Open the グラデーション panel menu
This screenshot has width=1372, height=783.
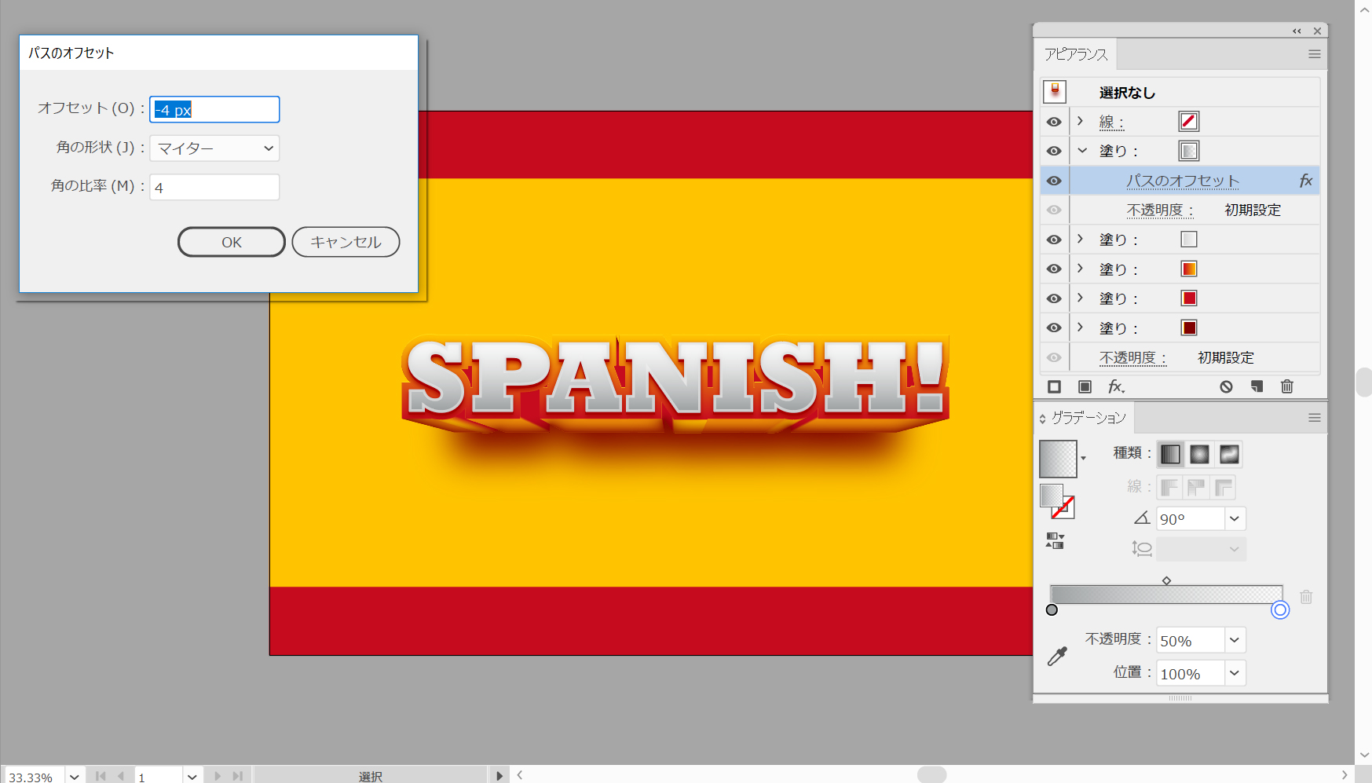tap(1314, 418)
